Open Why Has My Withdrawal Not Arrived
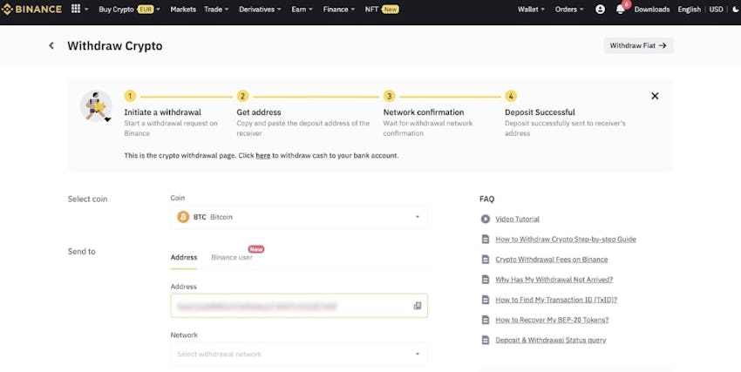The width and height of the screenshot is (741, 372). pos(554,280)
